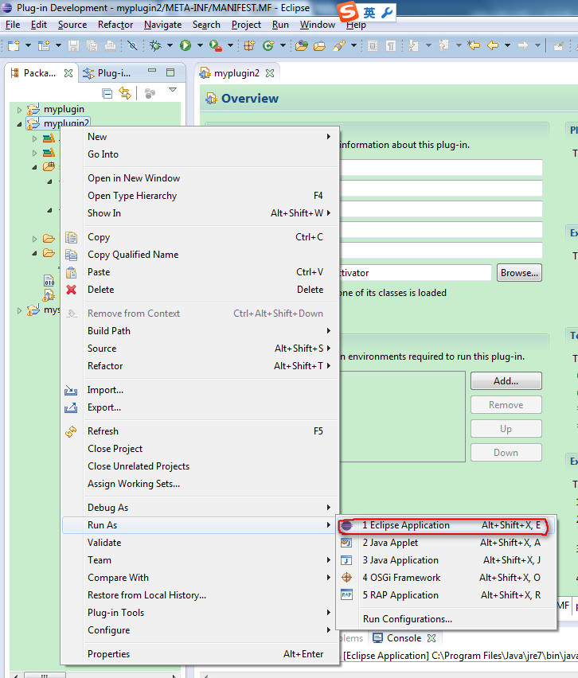Screen dimensions: 578x678
Task: Click the Down button
Action: click(506, 452)
